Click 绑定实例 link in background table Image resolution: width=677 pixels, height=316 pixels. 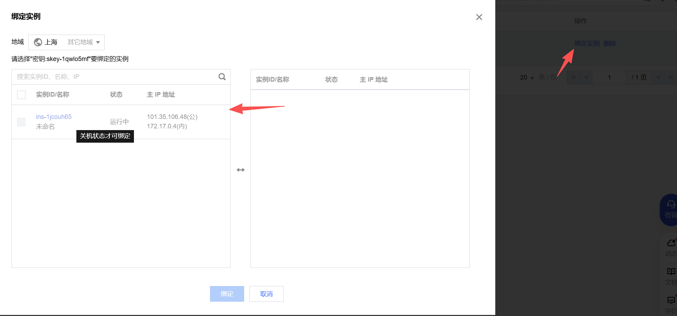click(x=587, y=44)
